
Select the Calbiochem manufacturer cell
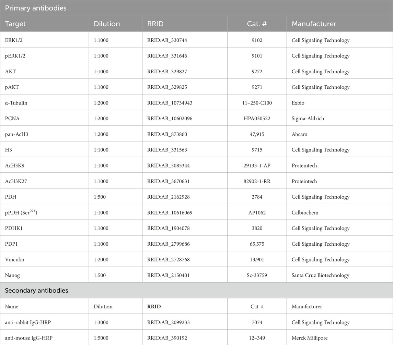(x=305, y=213)
